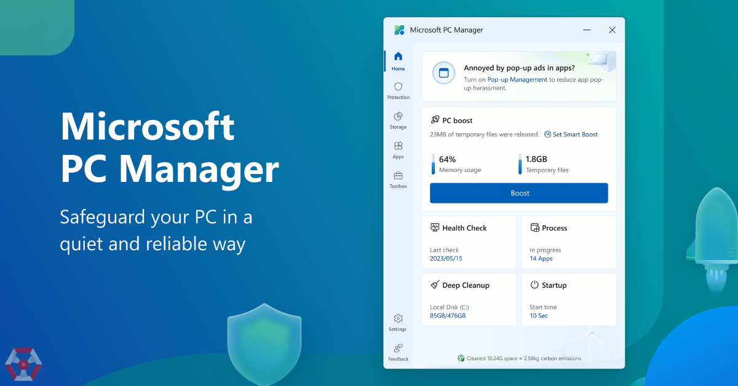This screenshot has height=386, width=738.
Task: Open the Home tab in the sidebar
Action: [x=398, y=61]
